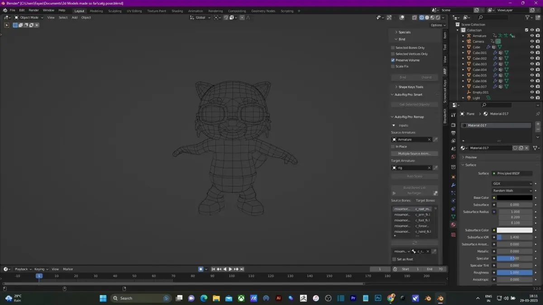Hide the Armature object in viewport

[x=532, y=36]
